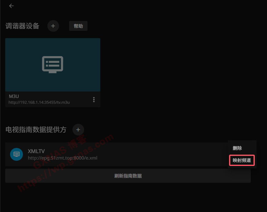
Task: Click the 调谐器设备 section heading
Action: point(22,26)
